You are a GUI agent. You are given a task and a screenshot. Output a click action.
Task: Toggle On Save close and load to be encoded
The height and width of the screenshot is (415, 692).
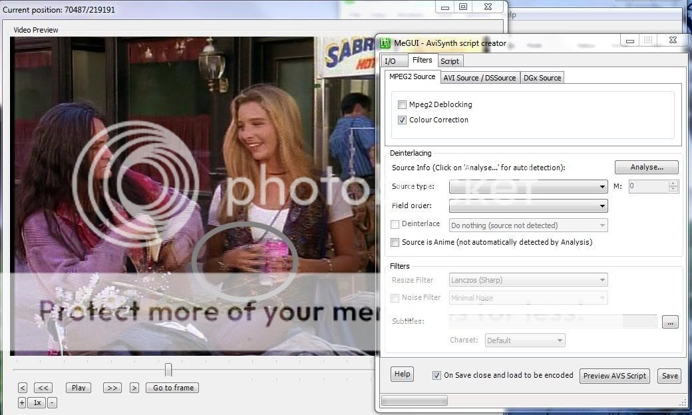436,375
